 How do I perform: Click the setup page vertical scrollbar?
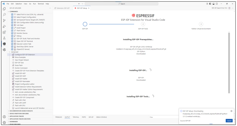click(x=229, y=63)
